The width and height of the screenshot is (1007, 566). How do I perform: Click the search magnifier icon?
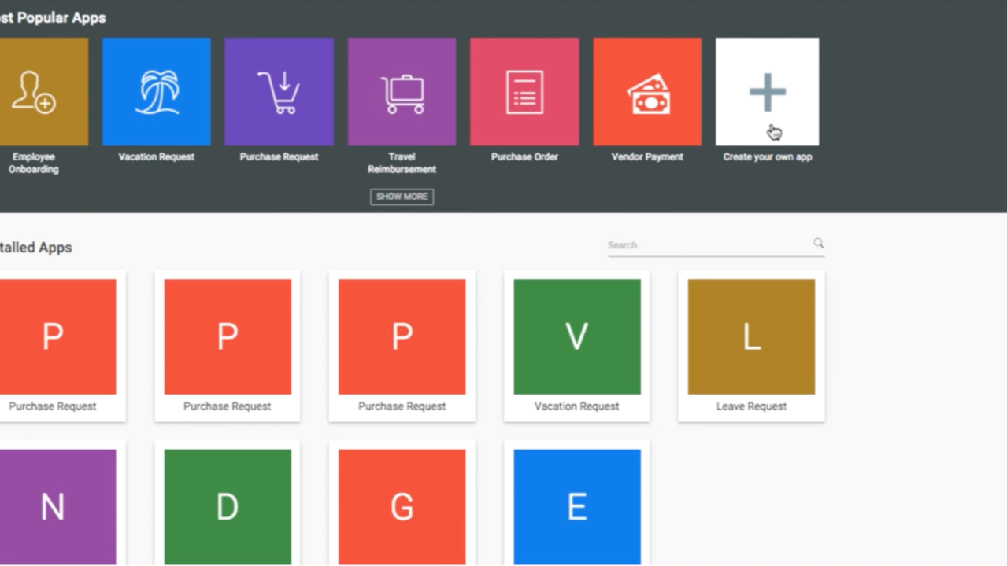(x=818, y=244)
